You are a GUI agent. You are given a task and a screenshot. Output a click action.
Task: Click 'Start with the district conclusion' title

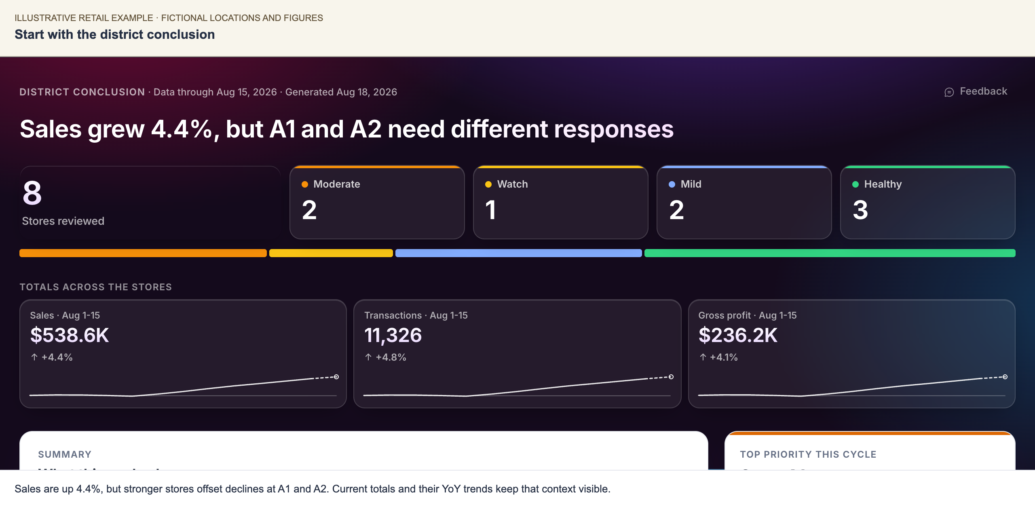point(115,34)
